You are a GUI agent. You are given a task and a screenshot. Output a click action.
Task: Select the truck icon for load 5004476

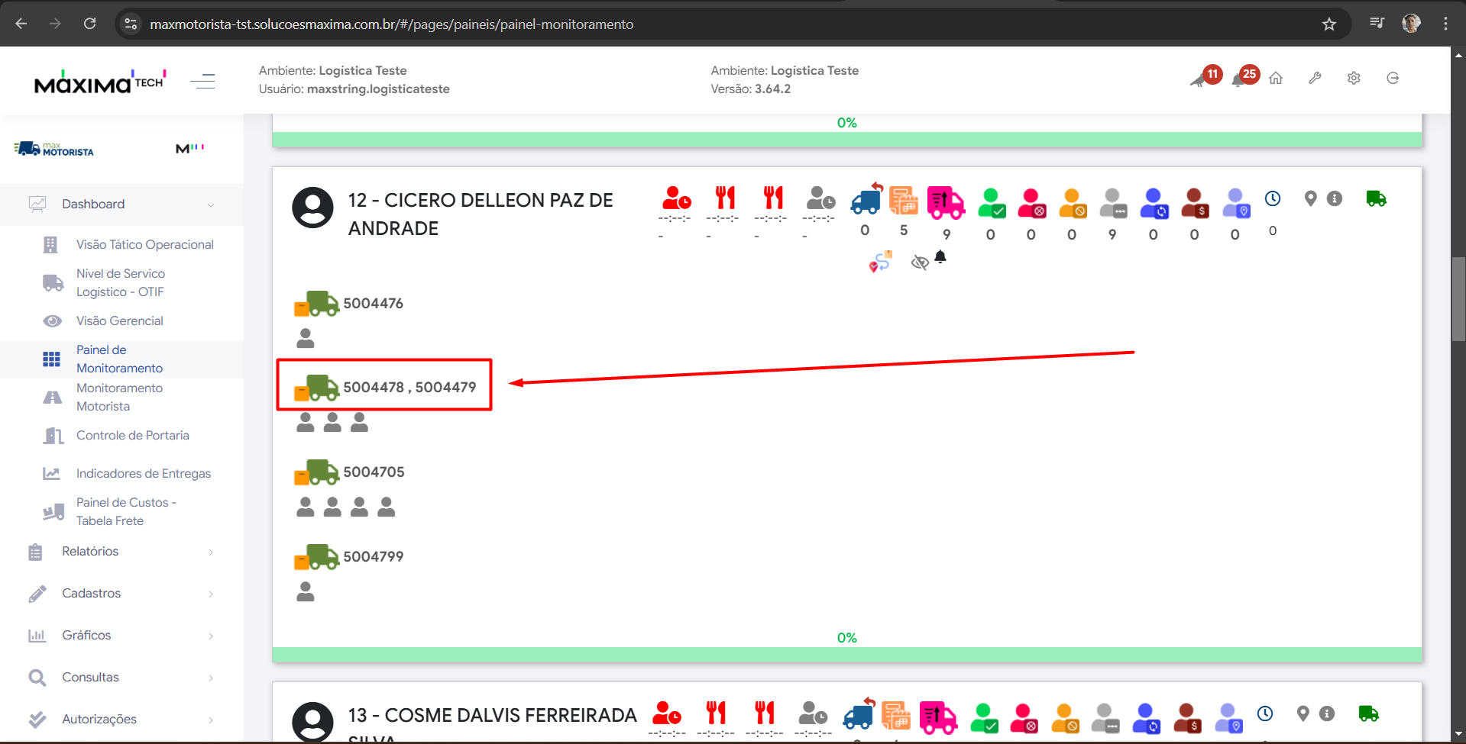point(316,304)
